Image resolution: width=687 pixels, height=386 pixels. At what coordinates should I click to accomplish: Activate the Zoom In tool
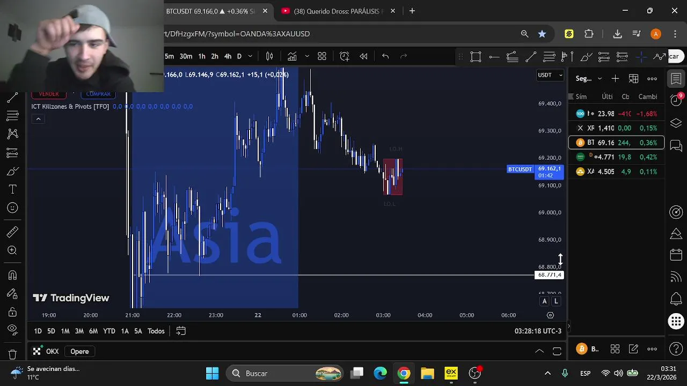click(x=13, y=250)
